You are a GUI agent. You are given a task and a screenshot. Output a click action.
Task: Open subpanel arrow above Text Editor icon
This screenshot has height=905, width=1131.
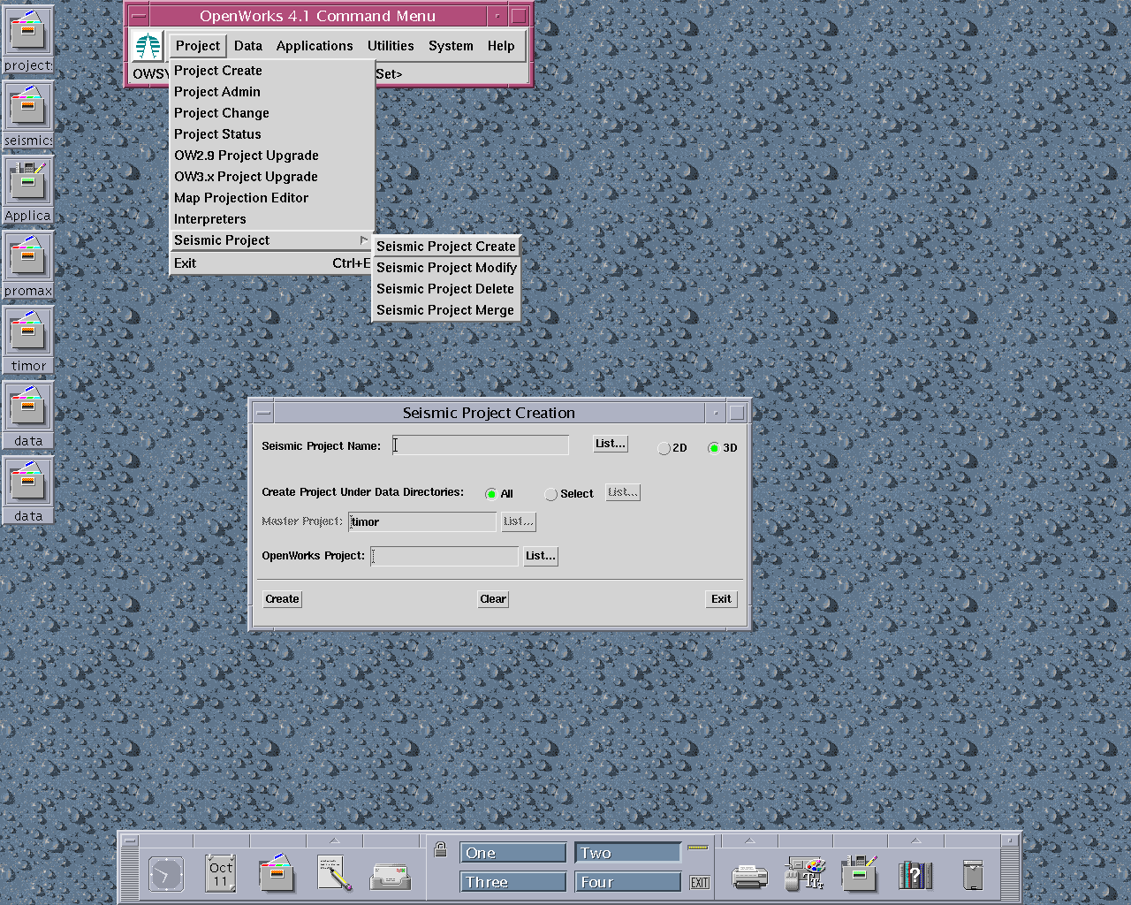pyautogui.click(x=334, y=840)
